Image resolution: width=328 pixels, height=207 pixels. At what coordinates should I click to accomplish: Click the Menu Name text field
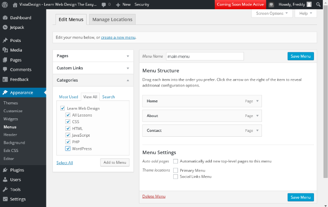(x=205, y=56)
